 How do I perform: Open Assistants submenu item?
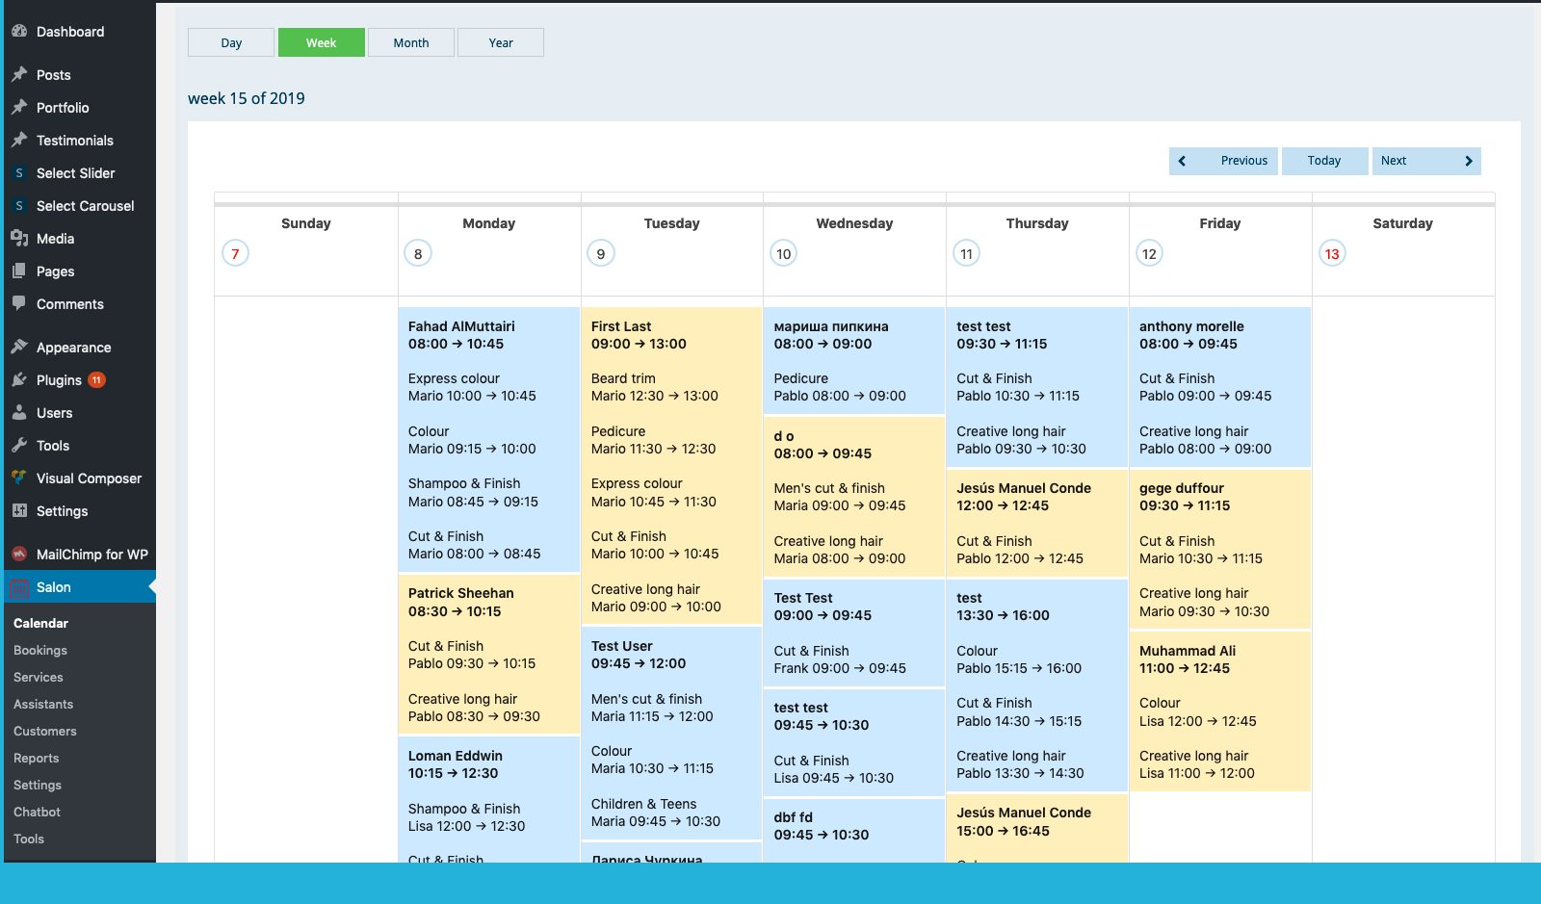click(x=43, y=705)
